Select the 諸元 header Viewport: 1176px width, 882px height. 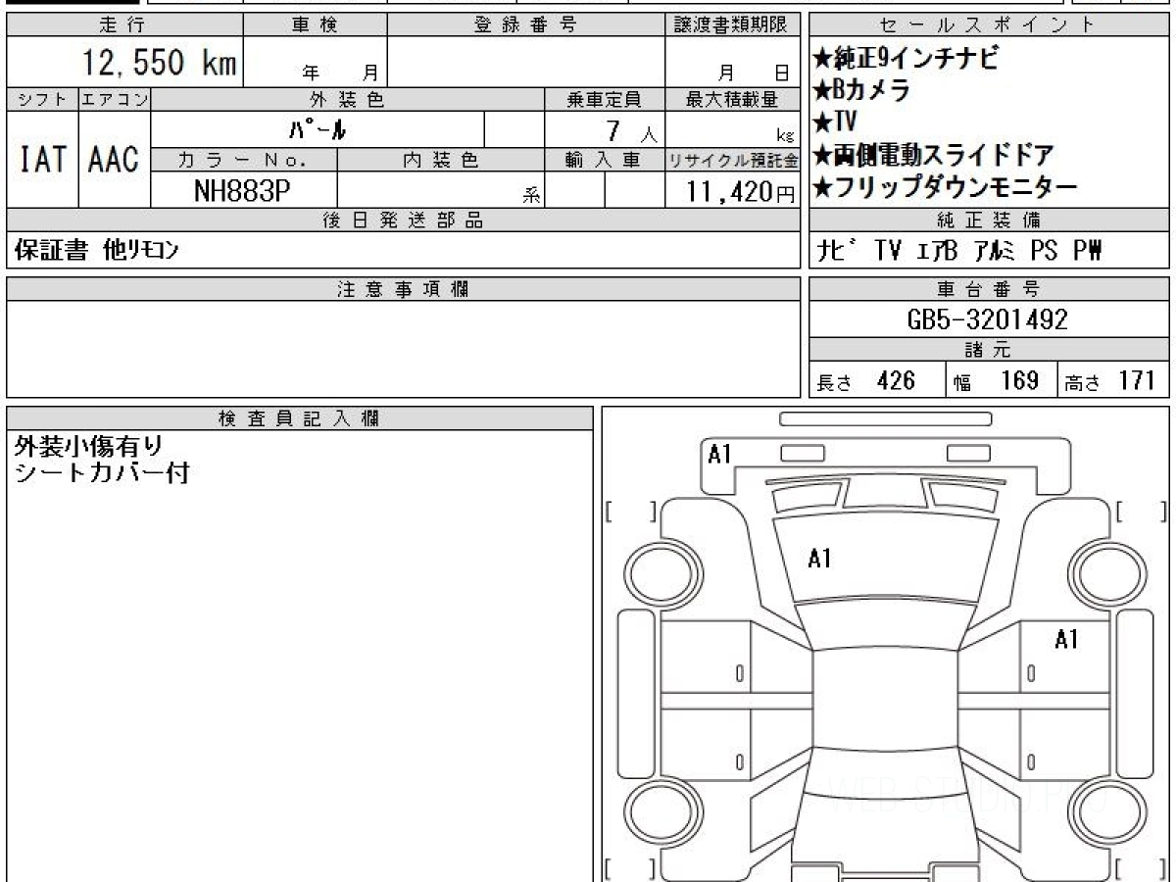988,350
